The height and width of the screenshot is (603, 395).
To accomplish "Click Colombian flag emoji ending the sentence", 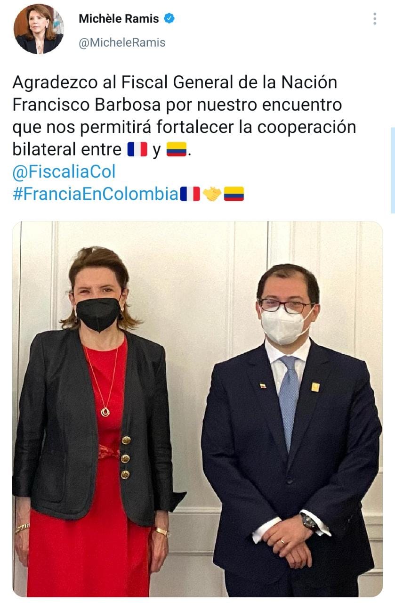I will (x=177, y=150).
